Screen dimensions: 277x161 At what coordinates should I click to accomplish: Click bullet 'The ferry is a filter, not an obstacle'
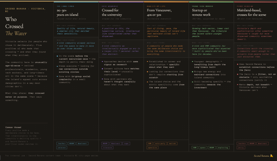pyautogui.click(x=256, y=77)
